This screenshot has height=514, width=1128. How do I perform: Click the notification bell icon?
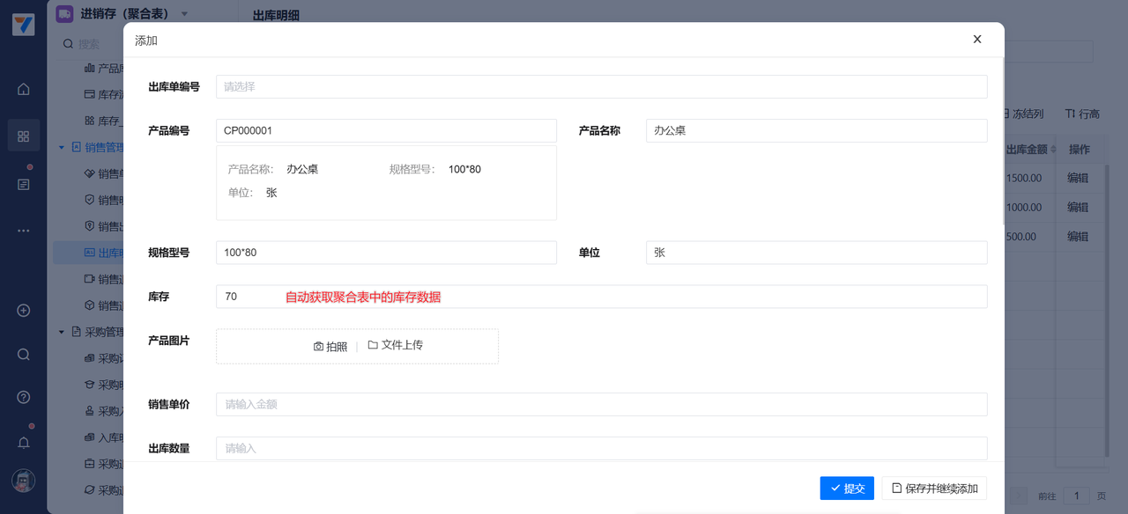coord(24,442)
